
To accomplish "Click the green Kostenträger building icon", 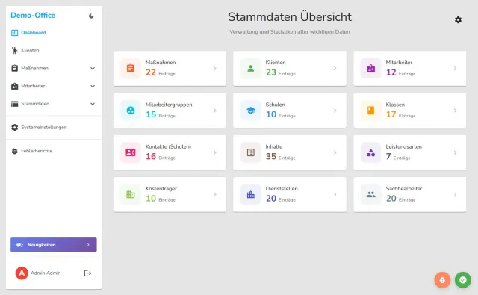I will click(131, 194).
